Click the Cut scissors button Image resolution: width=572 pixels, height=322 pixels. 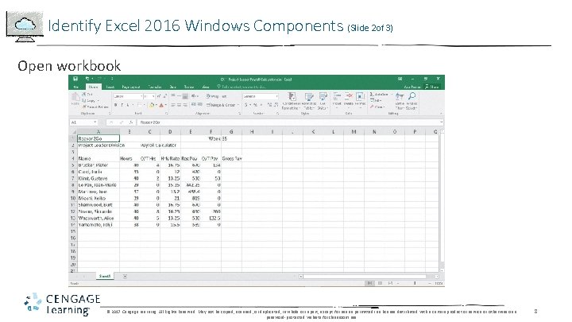87,94
